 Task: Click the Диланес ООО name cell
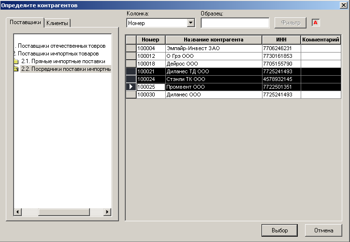pyautogui.click(x=214, y=94)
